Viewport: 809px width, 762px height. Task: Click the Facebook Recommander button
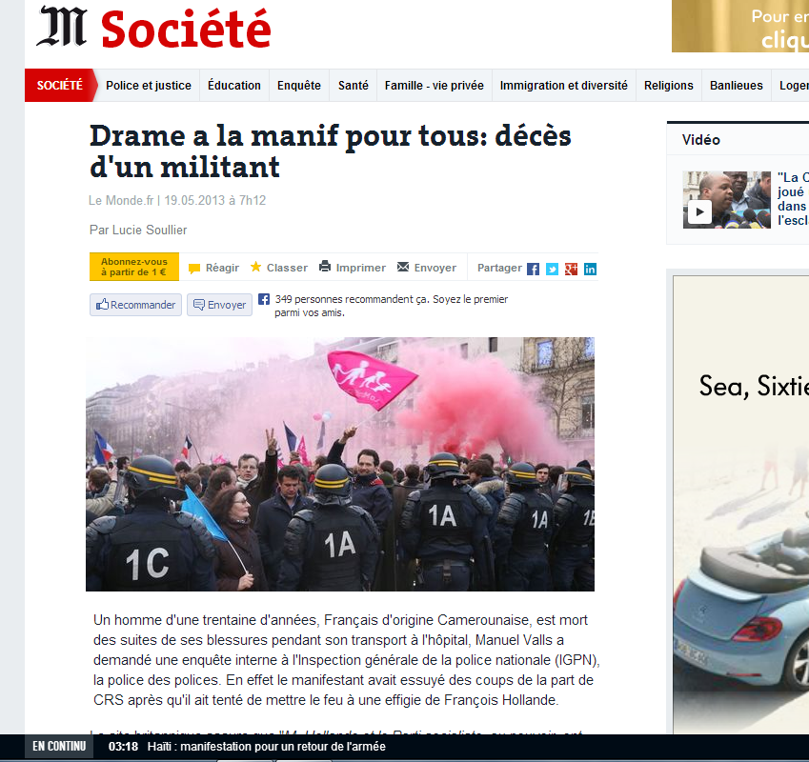(135, 305)
